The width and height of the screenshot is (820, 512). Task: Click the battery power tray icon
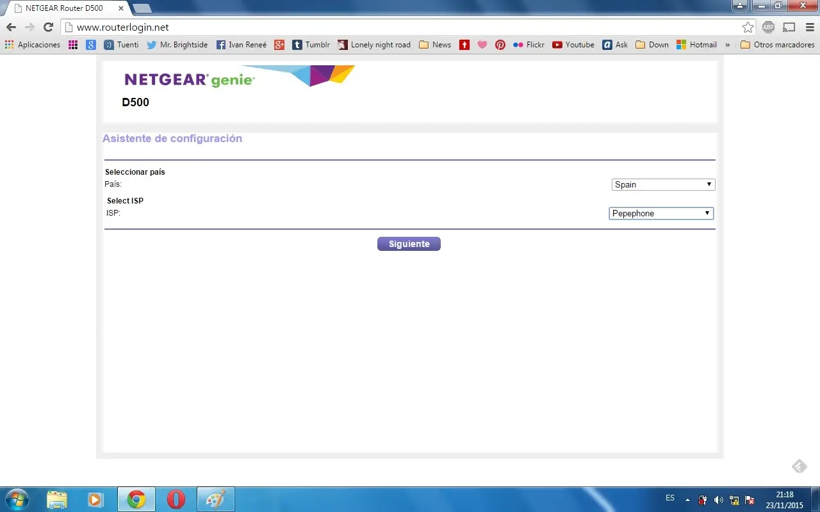(703, 500)
